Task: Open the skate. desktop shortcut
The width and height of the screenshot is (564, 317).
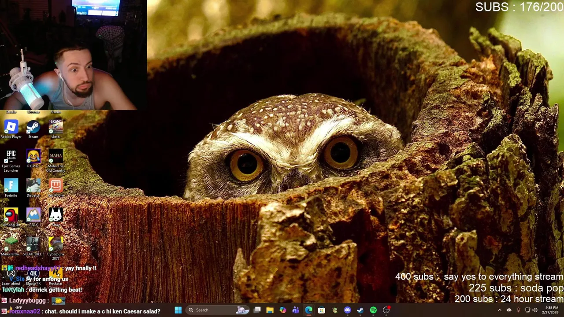Action: pyautogui.click(x=56, y=129)
